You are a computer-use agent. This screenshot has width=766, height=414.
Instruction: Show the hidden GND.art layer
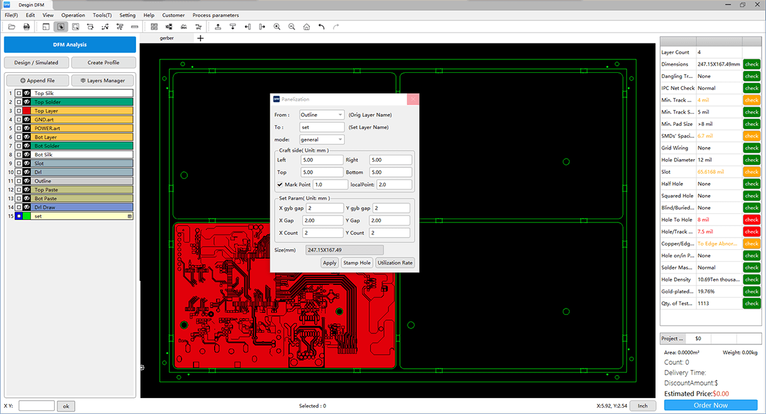click(x=27, y=119)
